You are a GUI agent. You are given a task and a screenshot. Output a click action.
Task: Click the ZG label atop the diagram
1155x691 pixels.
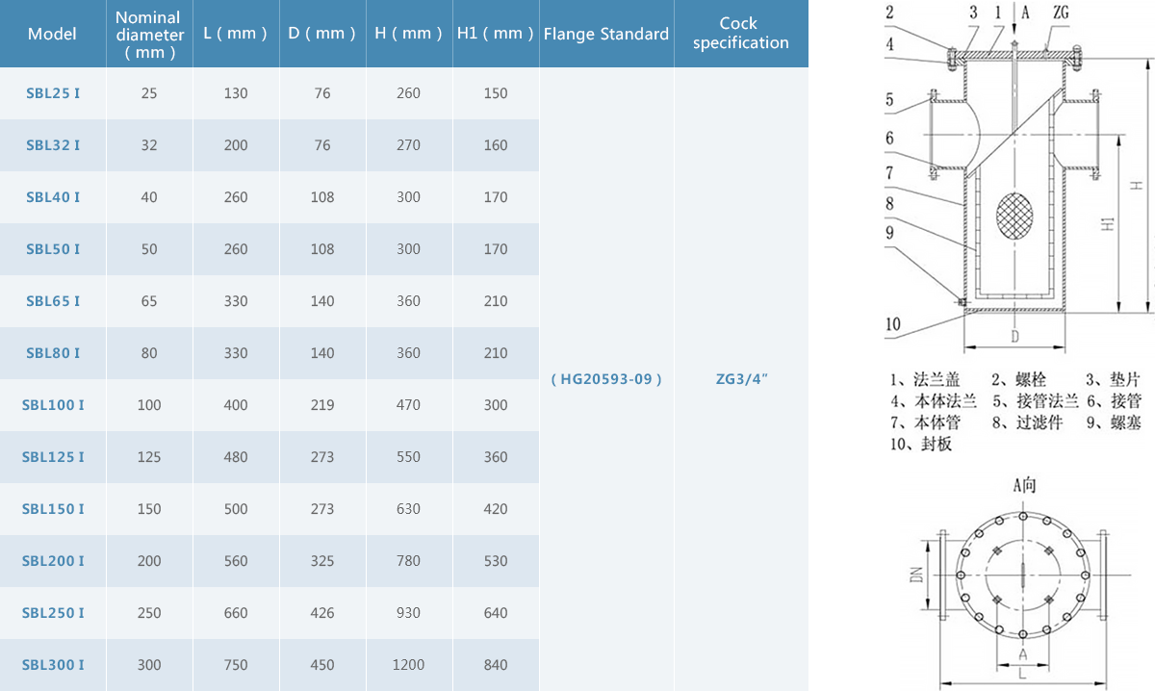coord(1061,13)
